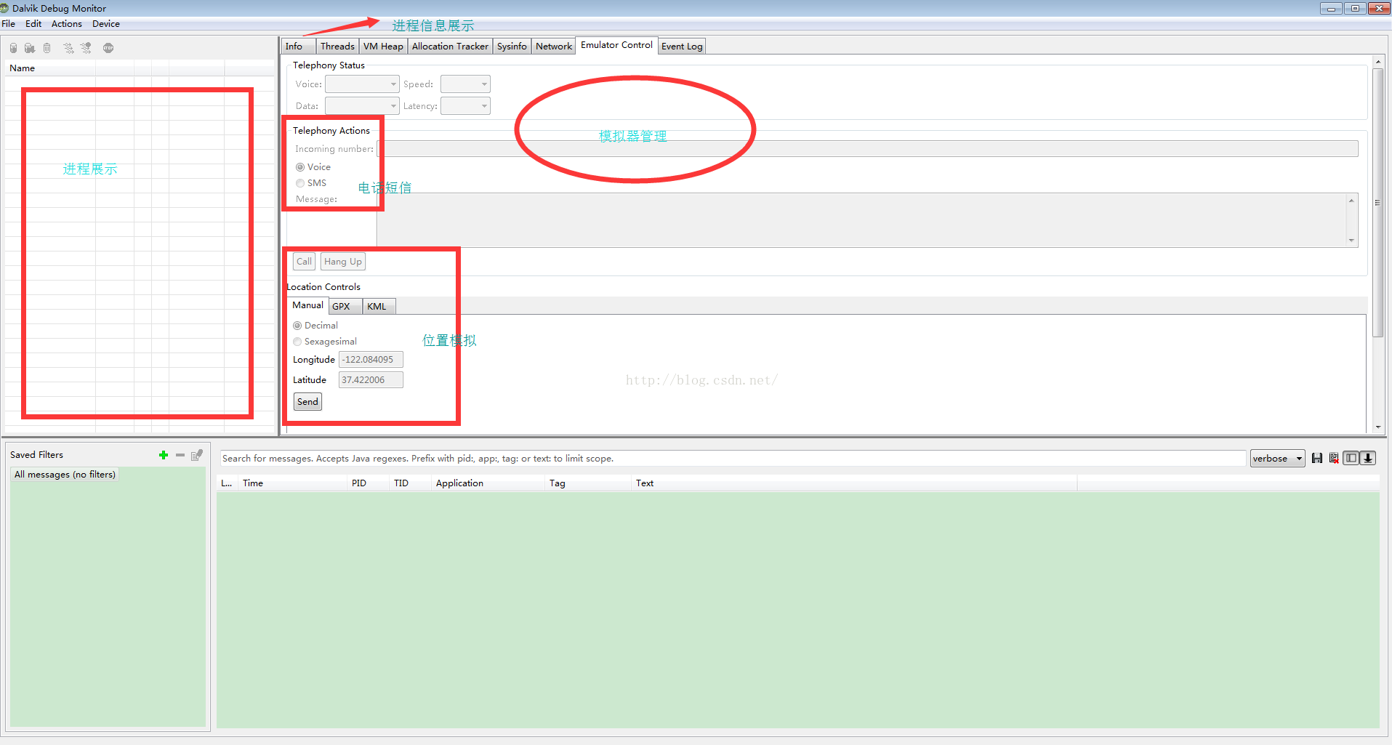This screenshot has height=745, width=1392.
Task: Click the Time column header in logcat
Action: pyautogui.click(x=294, y=483)
